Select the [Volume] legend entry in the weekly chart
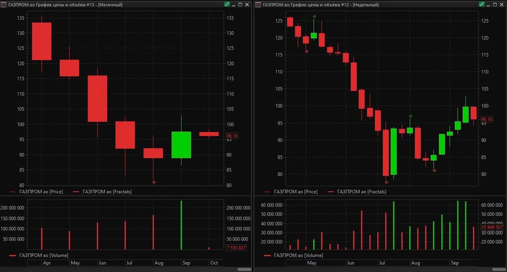The image size is (507, 272). tap(293, 255)
